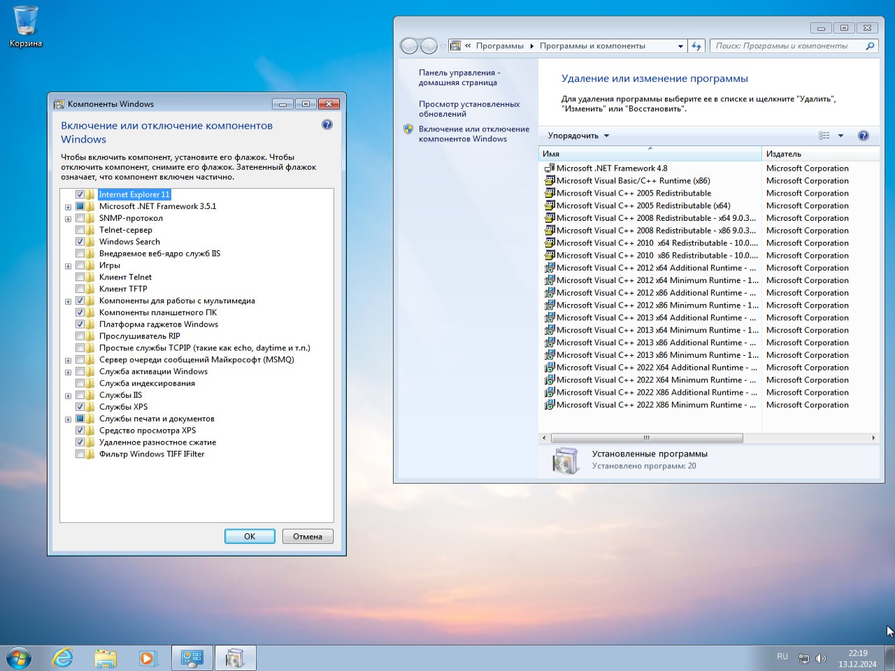Click the folder icon beside Internet Explorer 11
Viewport: 895px width, 671px height.
pyautogui.click(x=91, y=195)
